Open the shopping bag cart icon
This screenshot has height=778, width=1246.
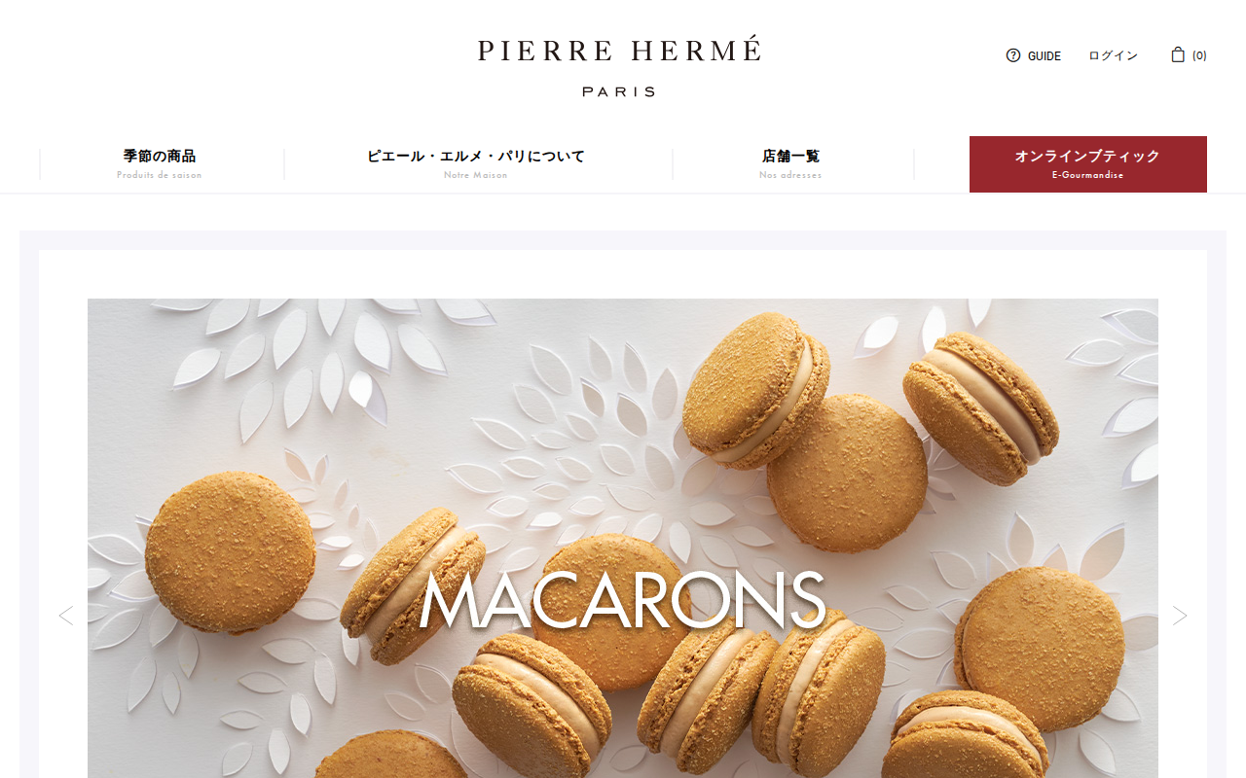click(1178, 54)
